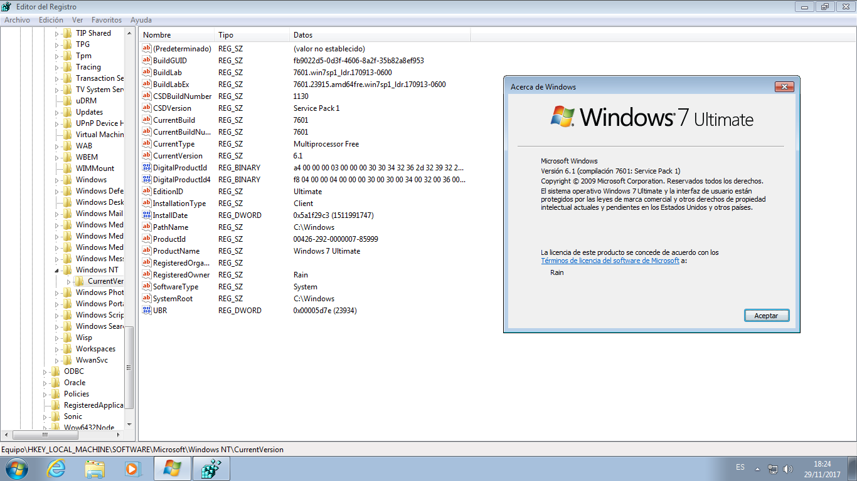Launch Internet Explorer from the taskbar
Screen dimensions: 857x481
[x=56, y=468]
